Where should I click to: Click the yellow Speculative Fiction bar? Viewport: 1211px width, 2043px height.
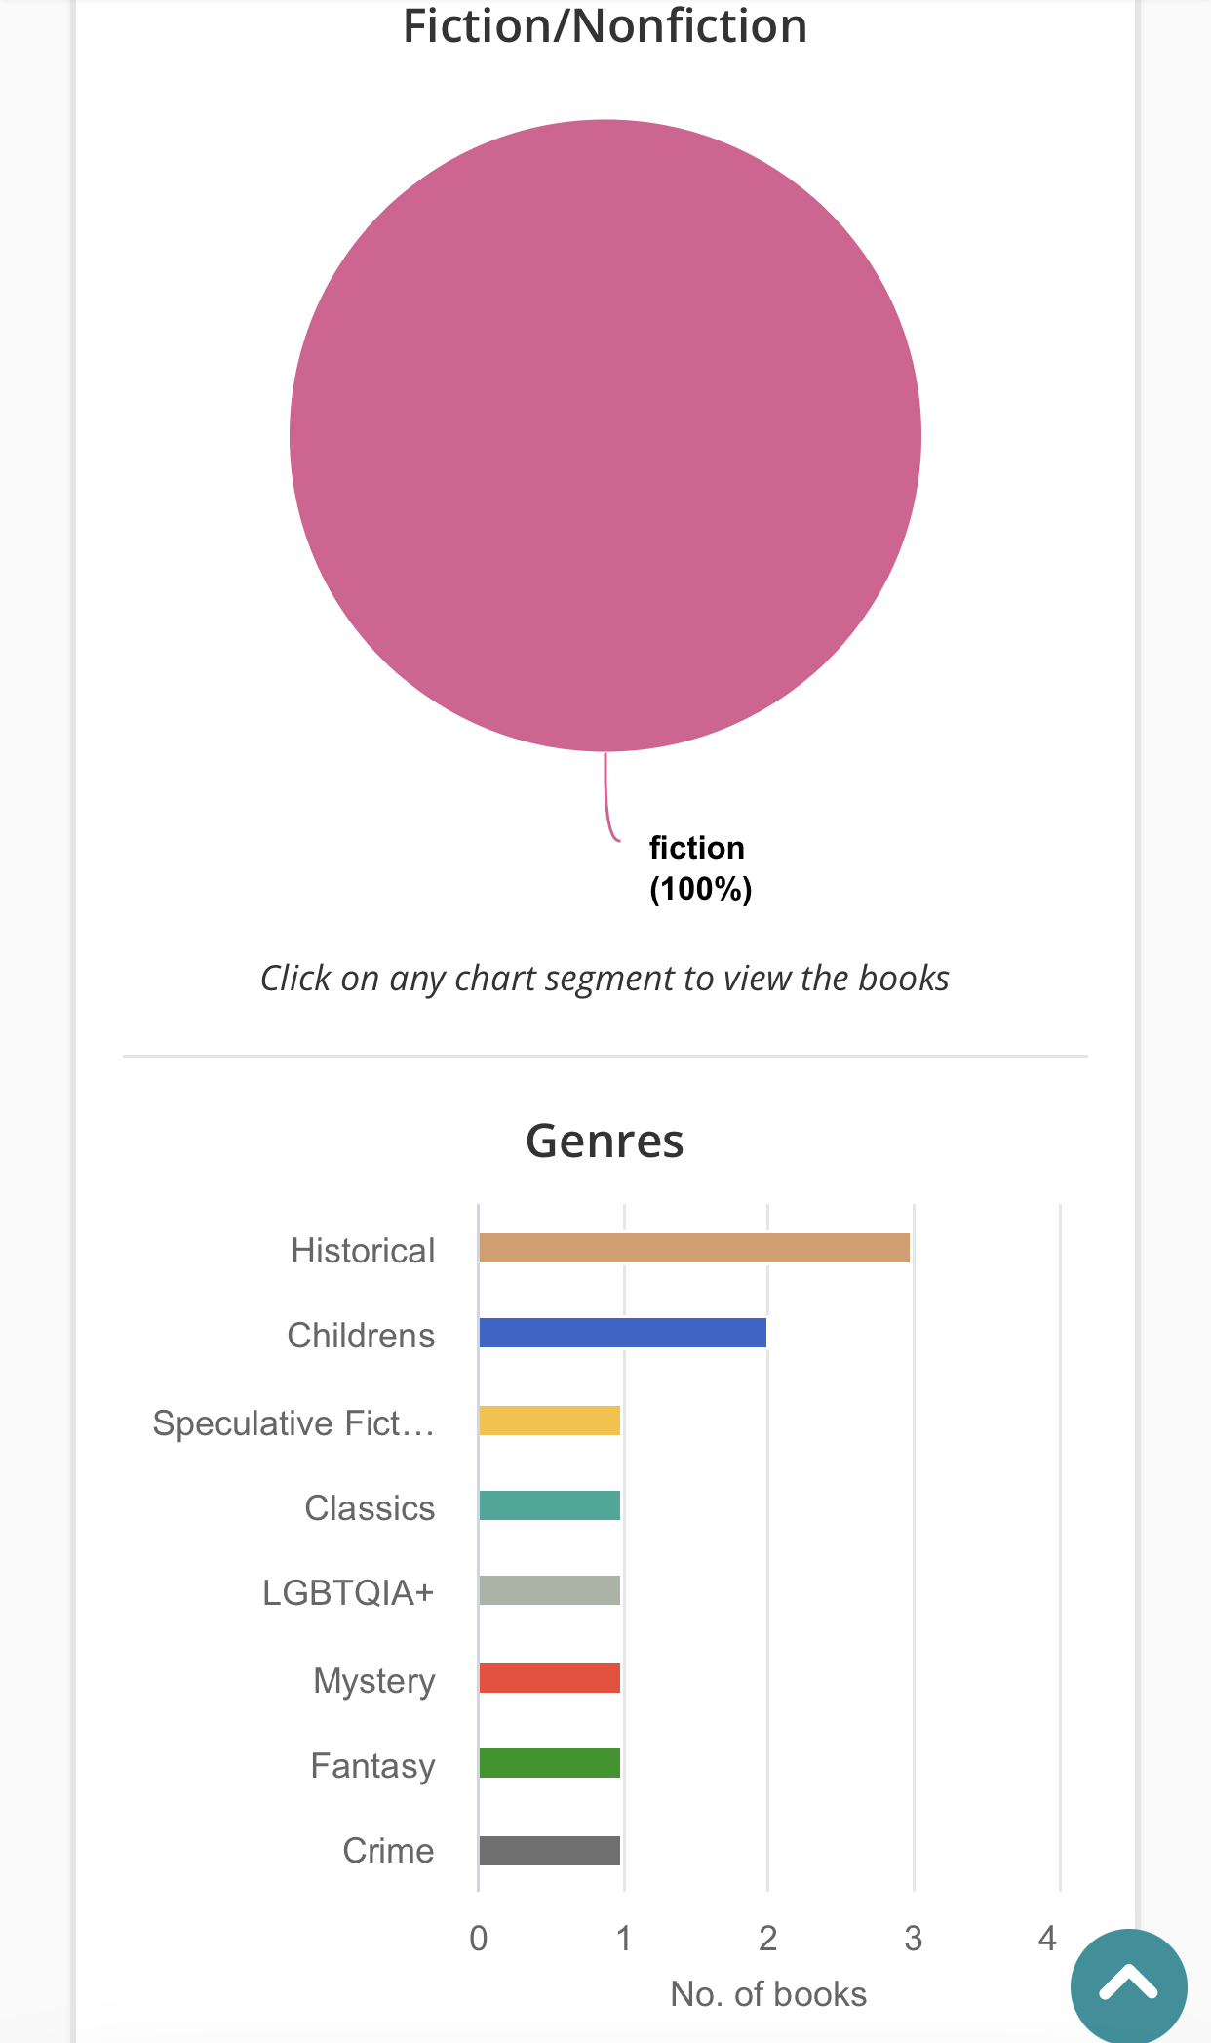(549, 1421)
